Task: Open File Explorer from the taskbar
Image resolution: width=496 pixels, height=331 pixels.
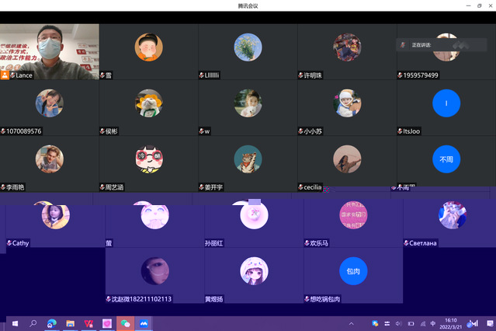Action: point(70,323)
